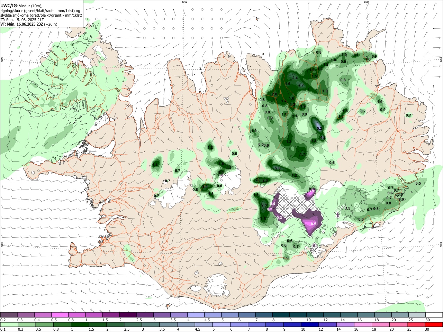Pick the rain legend swatch above 2.5
Viewport: 443px width, 332px height.
(133, 324)
